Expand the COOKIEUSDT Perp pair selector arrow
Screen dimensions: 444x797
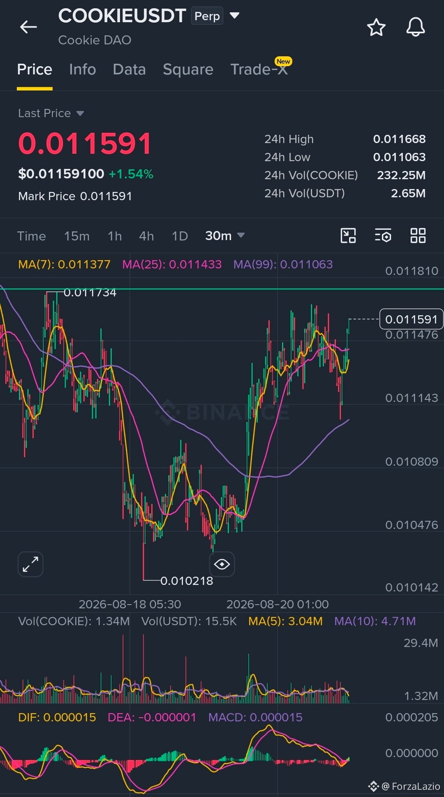[234, 16]
